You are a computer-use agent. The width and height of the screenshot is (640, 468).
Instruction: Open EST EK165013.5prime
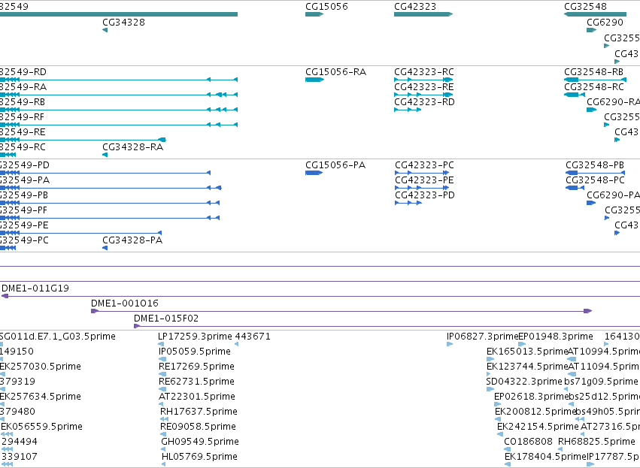point(527,352)
